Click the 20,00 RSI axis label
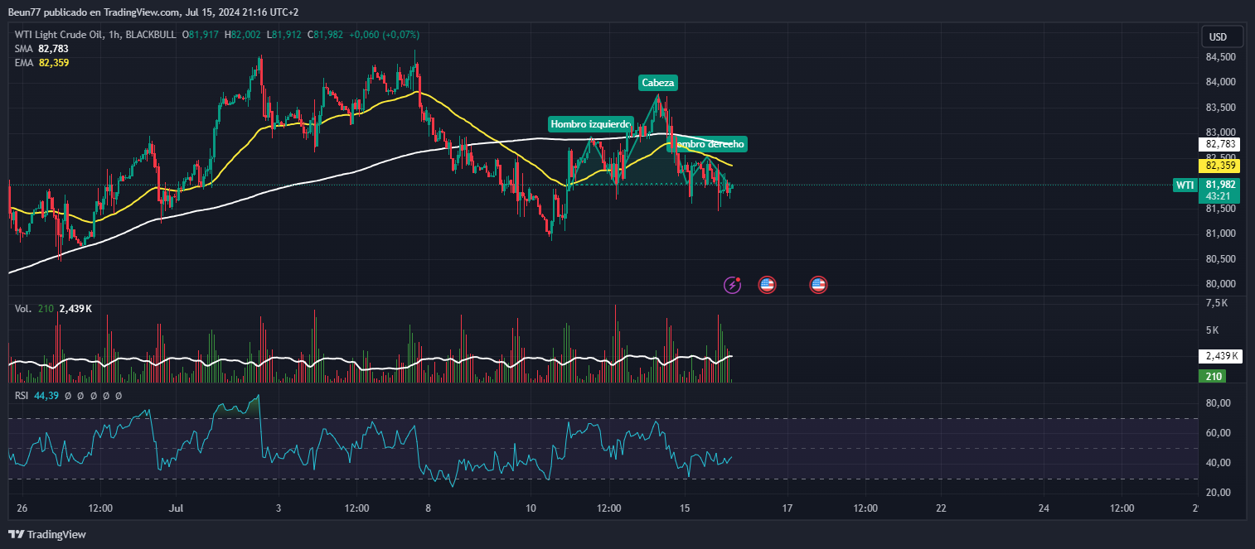Screen dimensions: 1255x549 pos(1219,493)
